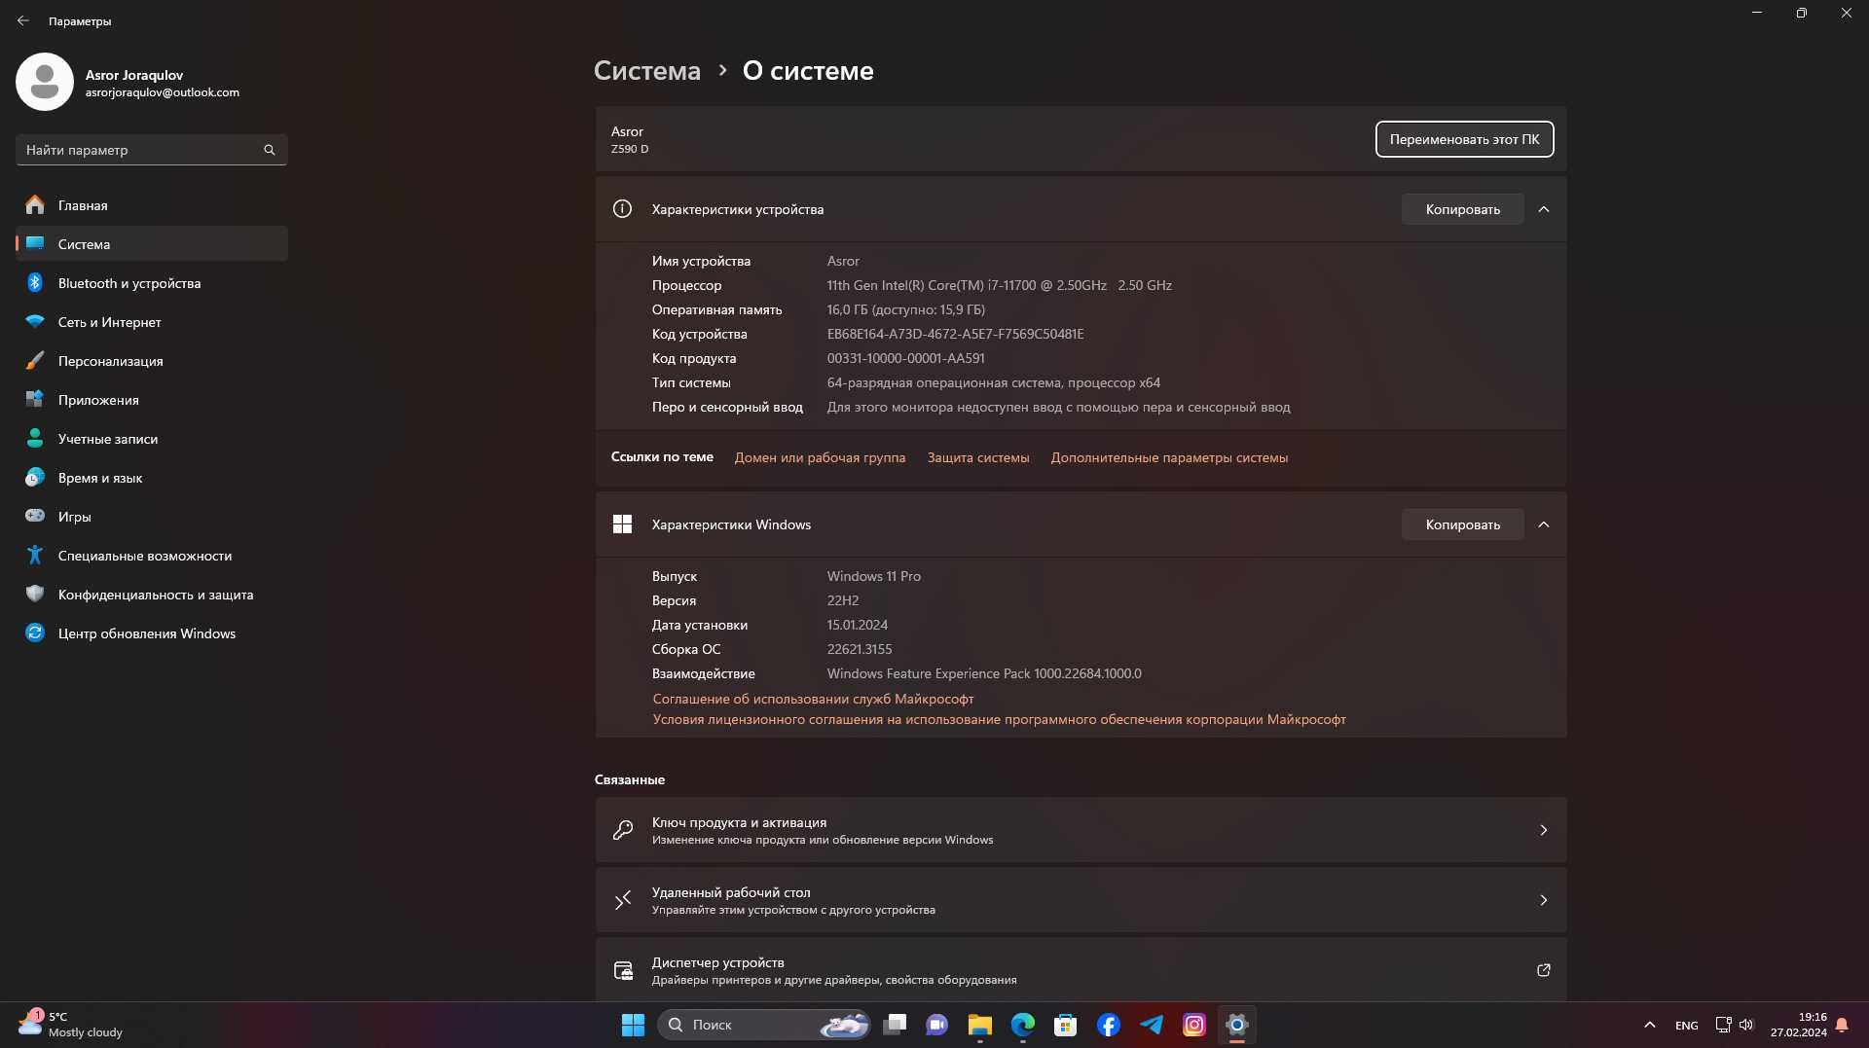
Task: Click the Центр обновления Windows icon
Action: pyautogui.click(x=35, y=632)
